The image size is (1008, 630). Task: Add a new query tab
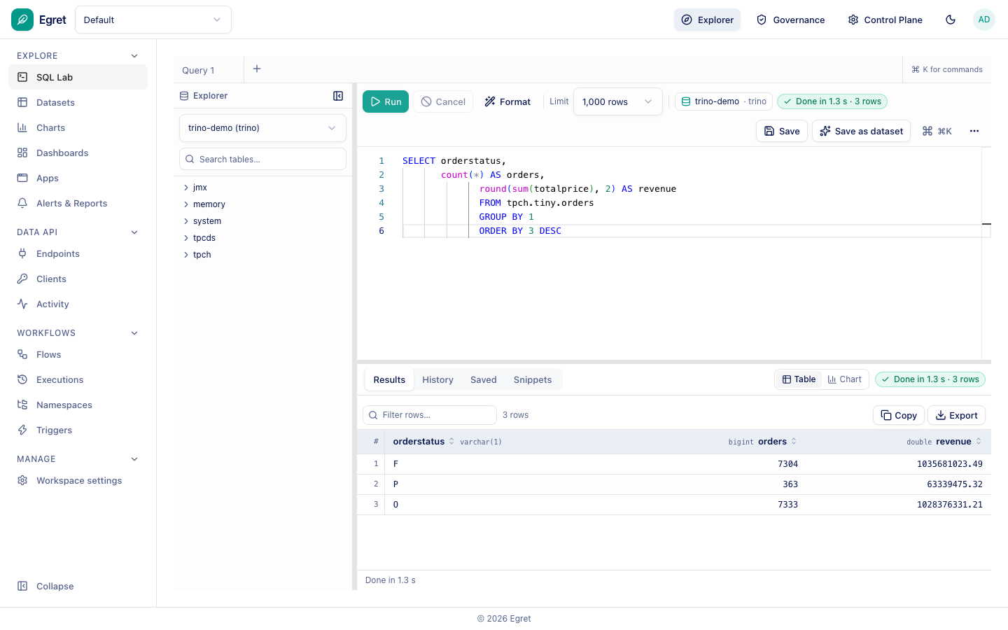(257, 69)
